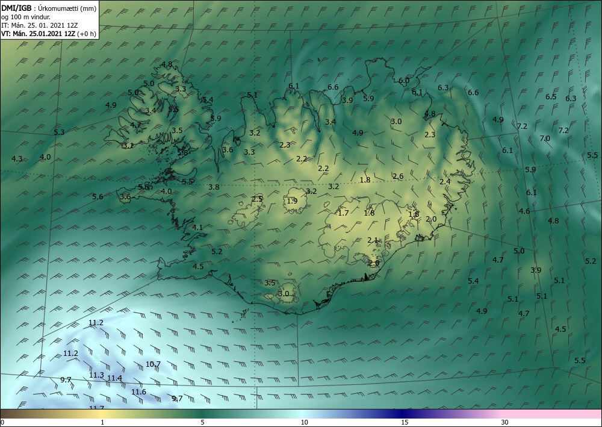Viewport: 602px width, 427px height.
Task: Select the 6.0 value on the map
Action: (x=404, y=81)
